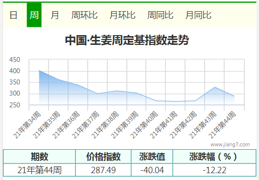Select the 287.49 price index cell

tap(103, 170)
